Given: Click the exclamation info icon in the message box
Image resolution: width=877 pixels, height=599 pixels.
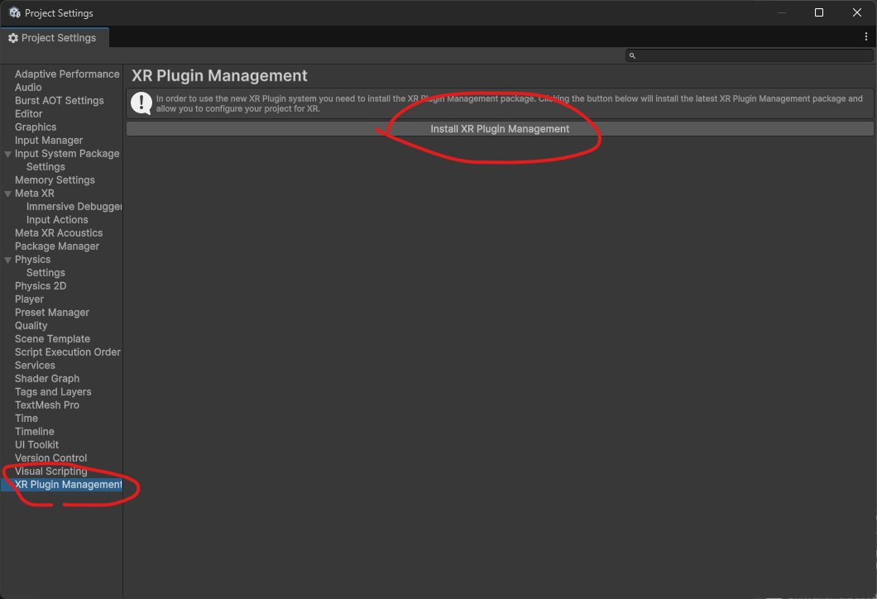Looking at the screenshot, I should pyautogui.click(x=141, y=103).
